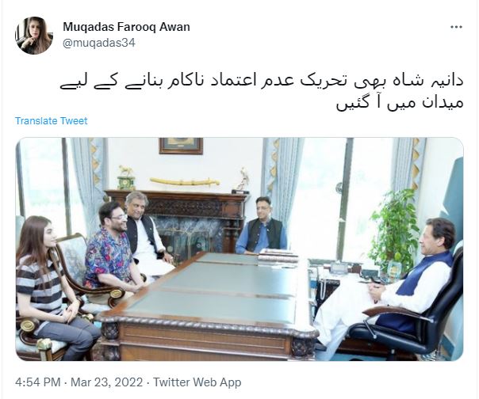The width and height of the screenshot is (479, 399).
Task: Click the Mar 23, 2022 date
Action: [106, 382]
